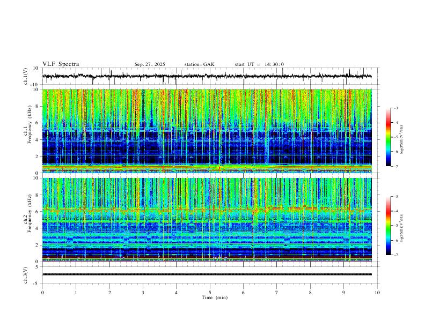Click inside the ch.2 spectrogram panel

[x=207, y=220]
